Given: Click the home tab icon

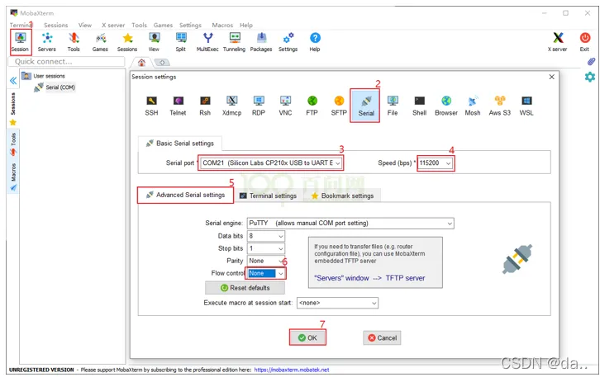Looking at the screenshot, I should (x=141, y=63).
